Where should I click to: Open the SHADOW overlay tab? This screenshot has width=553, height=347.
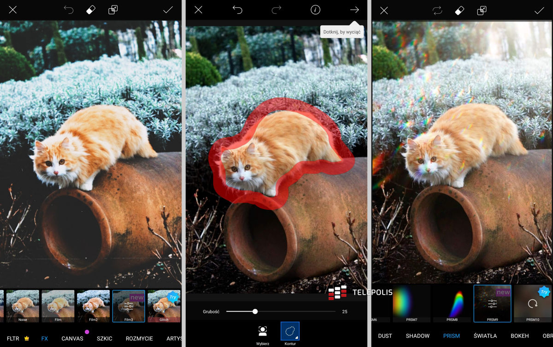pos(418,336)
